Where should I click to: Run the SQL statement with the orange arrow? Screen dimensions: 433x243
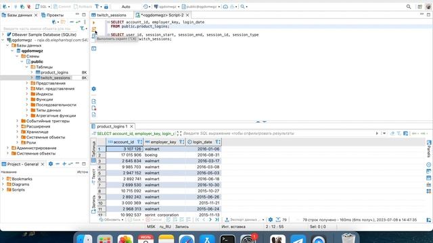pyautogui.click(x=93, y=22)
